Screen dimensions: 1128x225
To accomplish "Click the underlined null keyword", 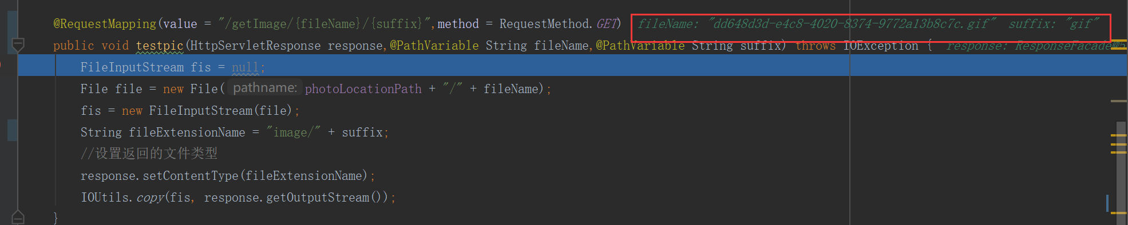I will click(245, 67).
